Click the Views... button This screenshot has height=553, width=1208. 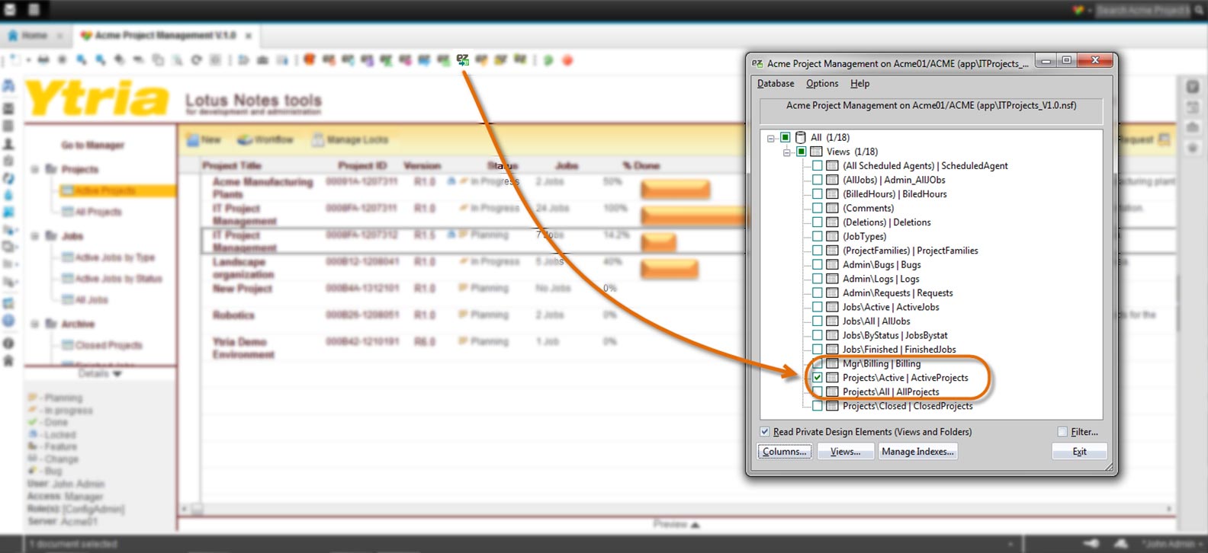(845, 452)
